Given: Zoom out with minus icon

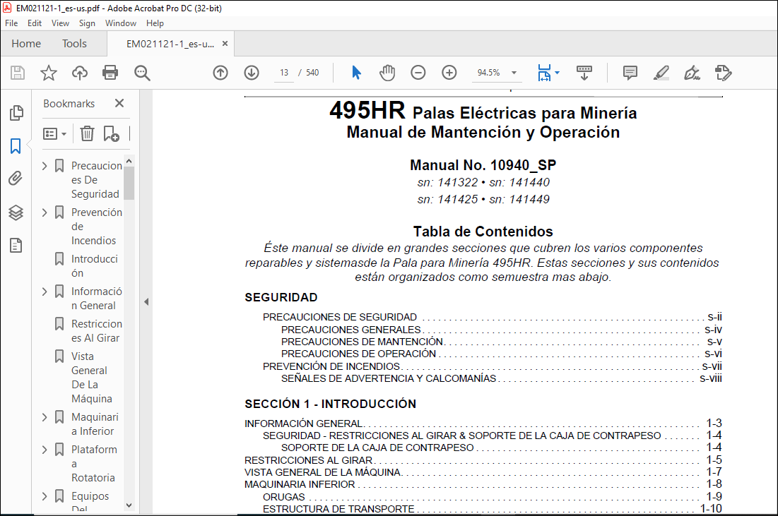Looking at the screenshot, I should (x=418, y=73).
